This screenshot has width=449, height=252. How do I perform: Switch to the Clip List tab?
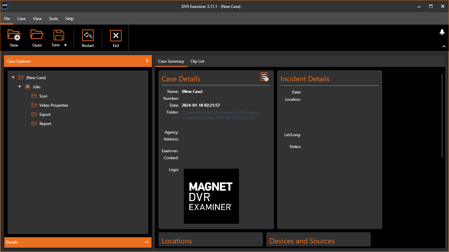point(197,61)
